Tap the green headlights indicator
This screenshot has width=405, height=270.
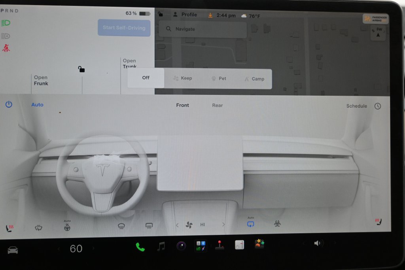click(x=6, y=23)
